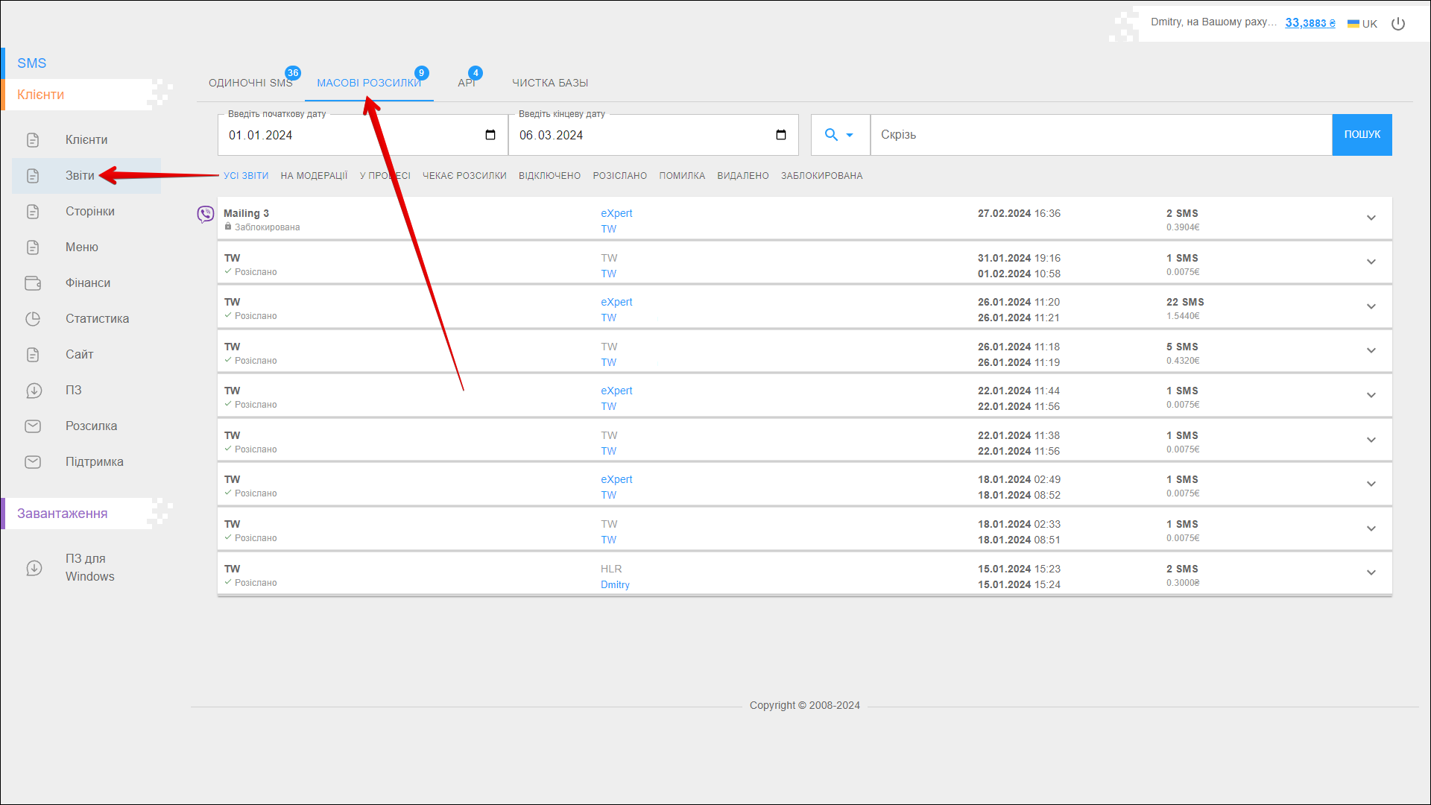Click the Підтримка envelope icon
Screen dimensions: 1431x805
33,462
